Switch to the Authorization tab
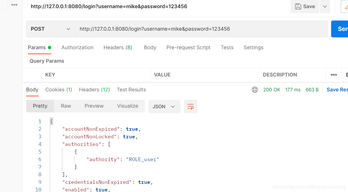This screenshot has height=192, width=348. [x=77, y=48]
